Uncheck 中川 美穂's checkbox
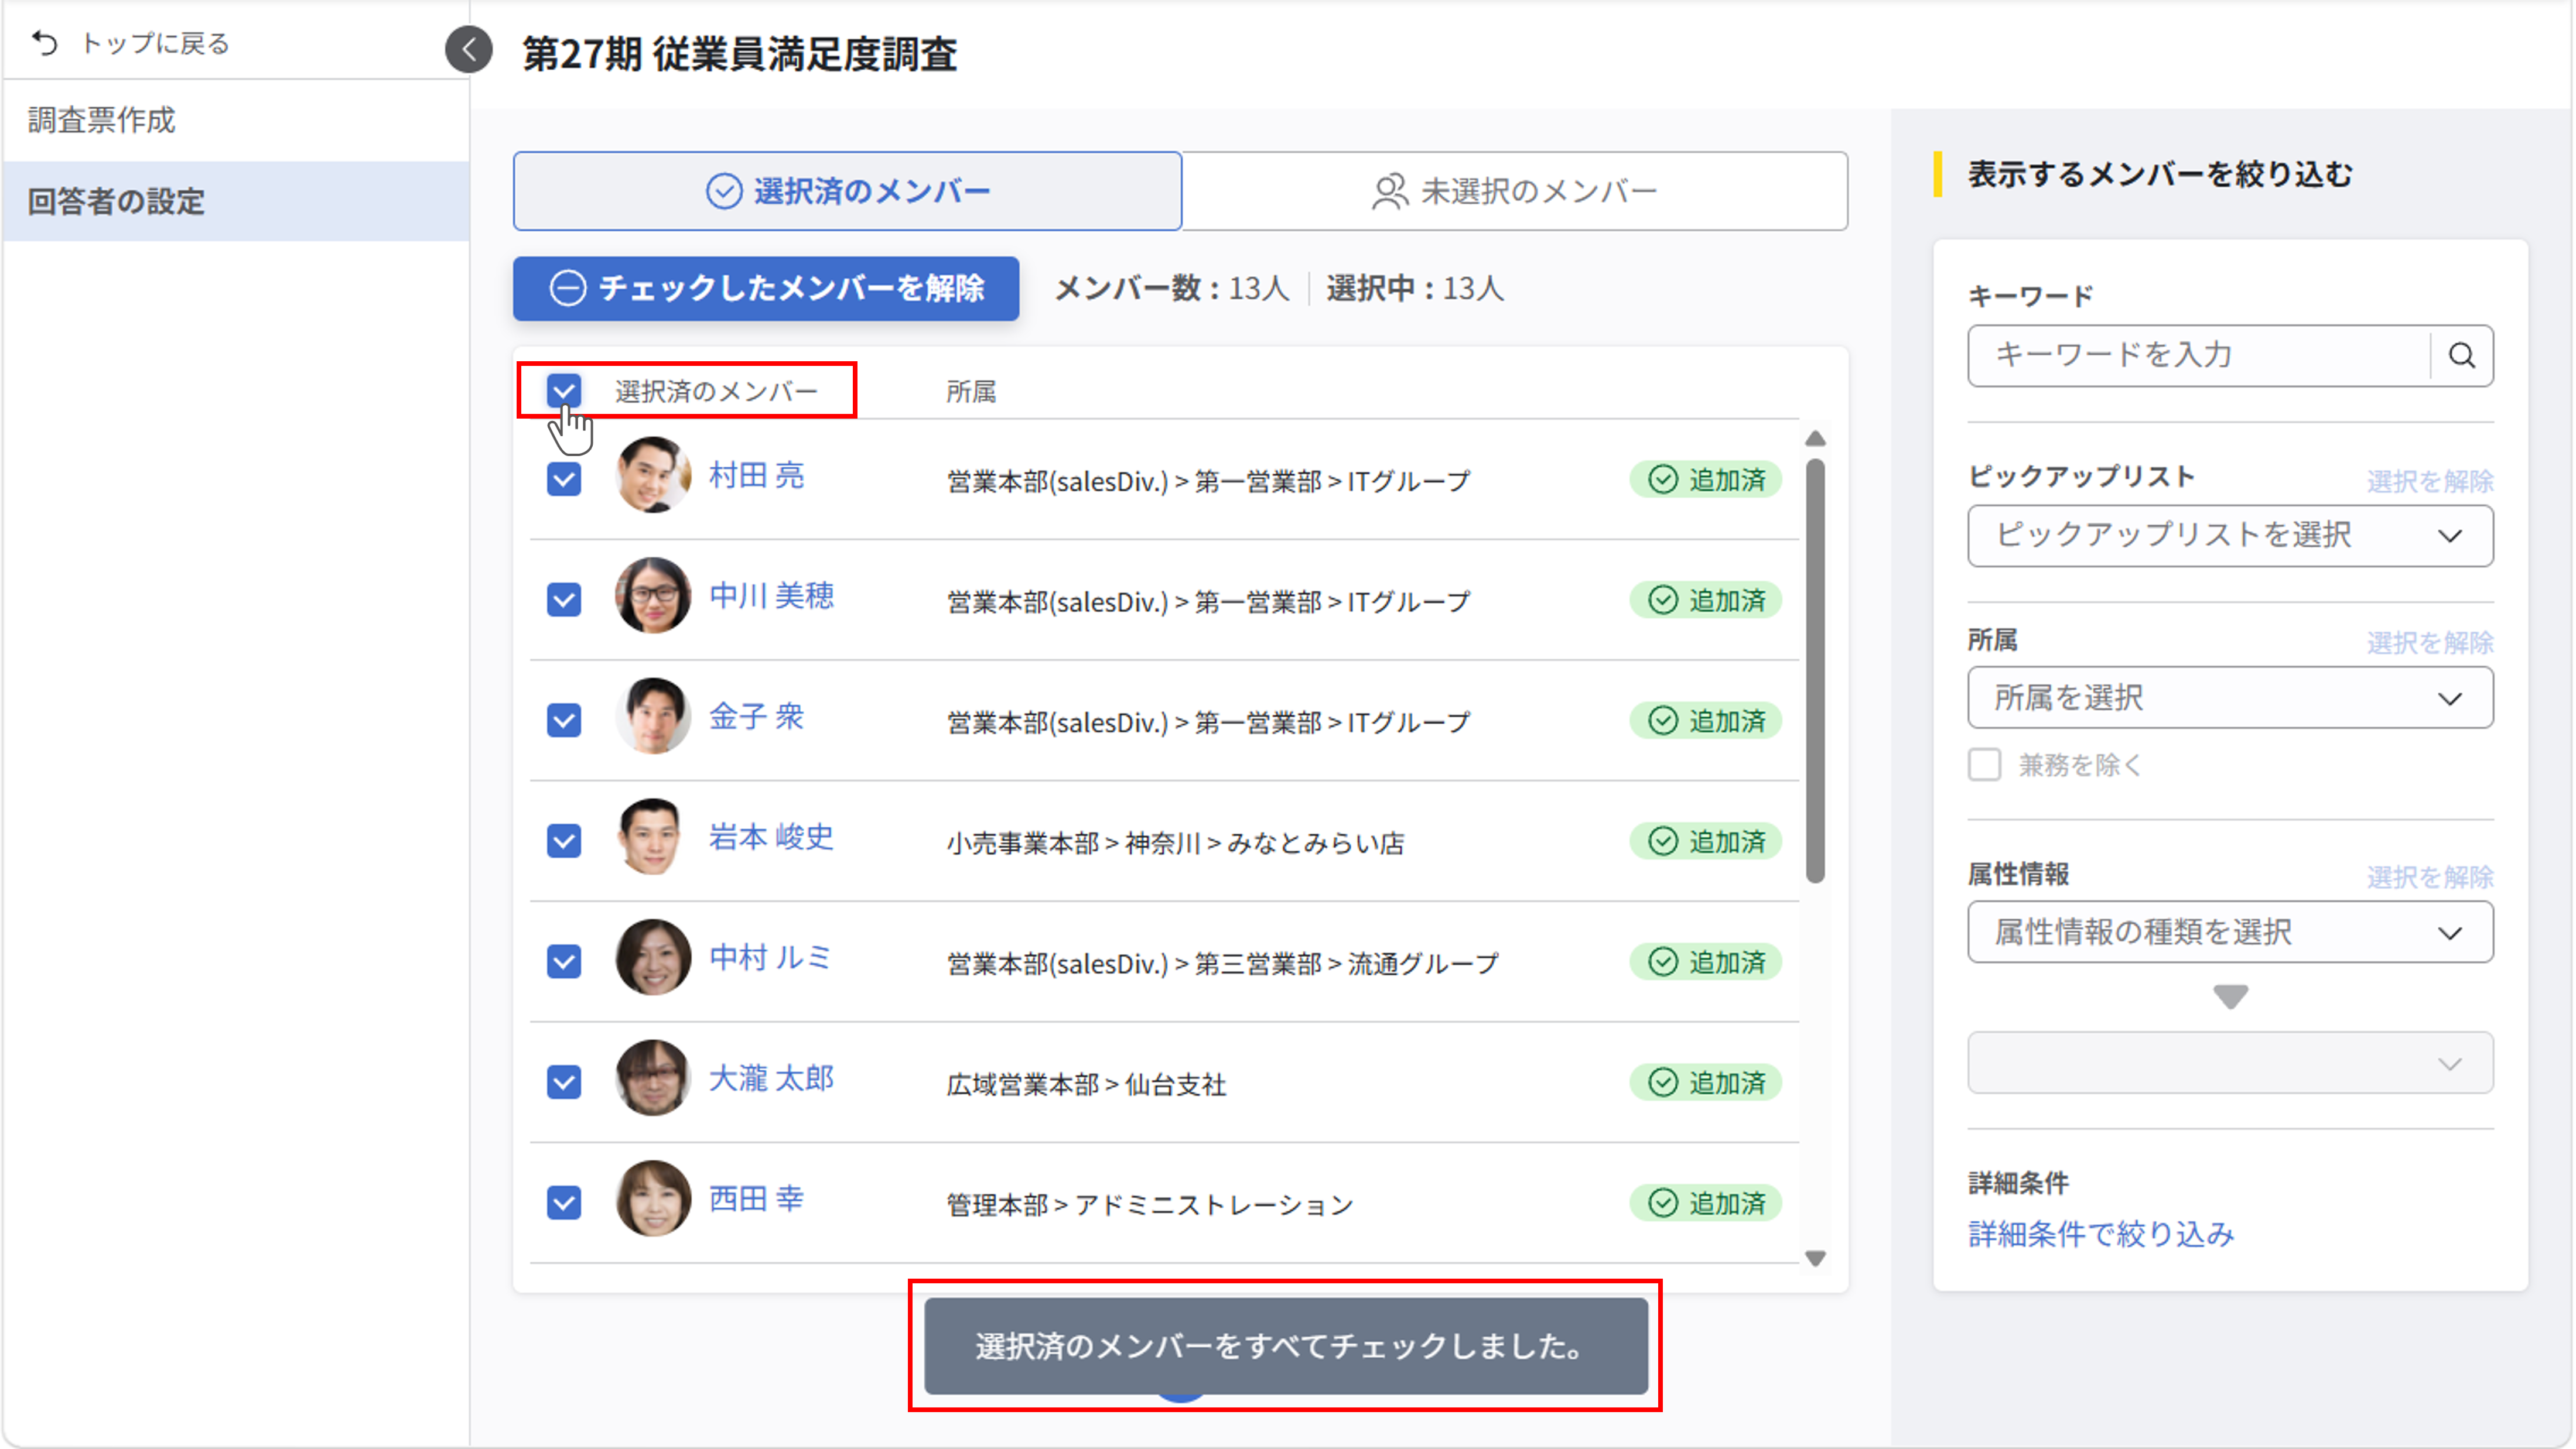2576x1449 pixels. [564, 601]
